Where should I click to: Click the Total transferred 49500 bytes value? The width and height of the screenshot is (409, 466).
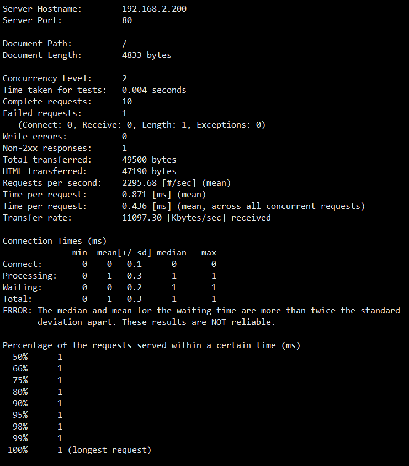point(149,160)
